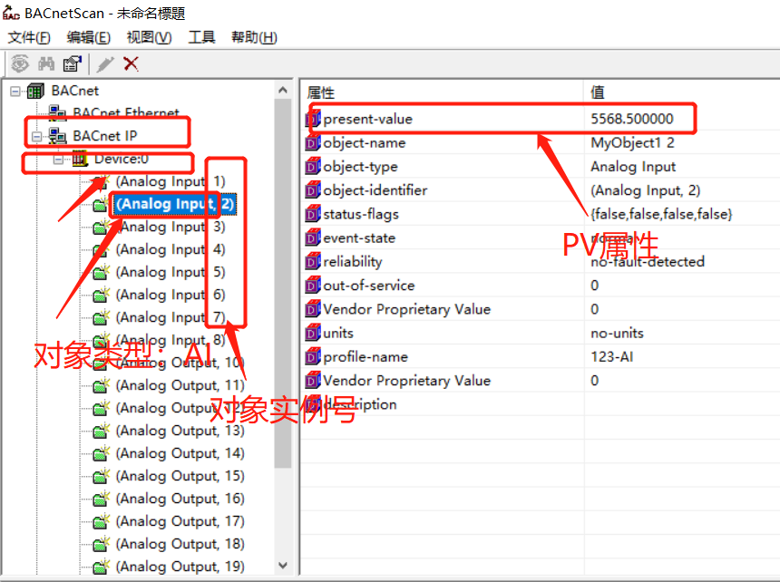Click icon beside Analog Input 5

(x=101, y=272)
